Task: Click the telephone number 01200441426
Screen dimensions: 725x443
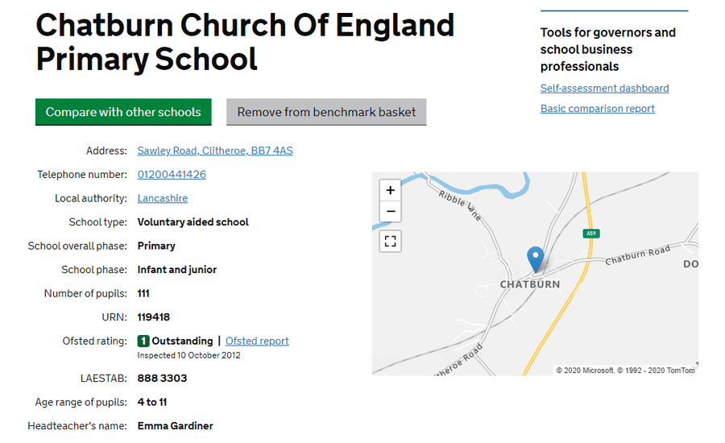Action: pos(172,174)
